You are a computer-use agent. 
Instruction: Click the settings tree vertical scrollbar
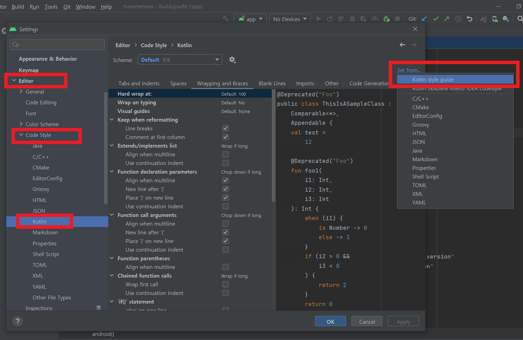[x=106, y=148]
